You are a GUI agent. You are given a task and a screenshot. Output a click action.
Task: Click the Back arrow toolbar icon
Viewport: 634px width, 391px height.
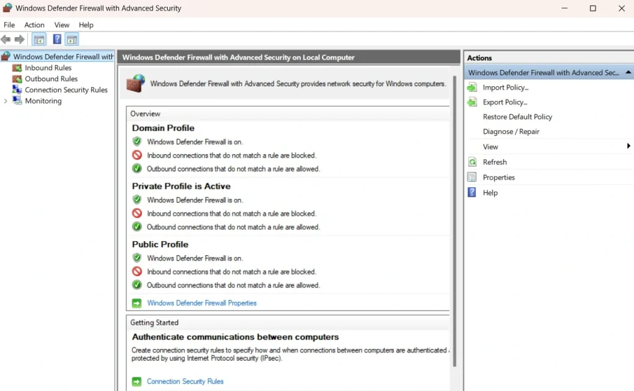pos(6,39)
